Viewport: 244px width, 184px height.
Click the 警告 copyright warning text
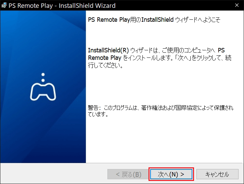tap(160, 111)
